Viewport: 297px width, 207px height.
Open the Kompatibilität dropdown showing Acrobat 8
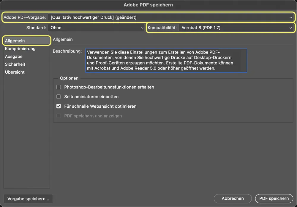(236, 28)
